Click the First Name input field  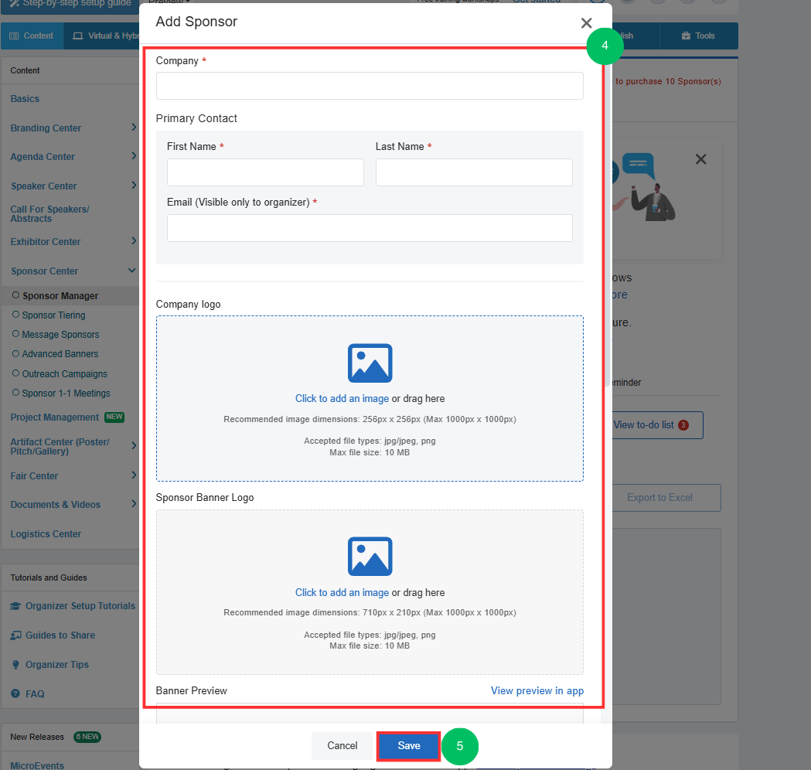pyautogui.click(x=265, y=172)
